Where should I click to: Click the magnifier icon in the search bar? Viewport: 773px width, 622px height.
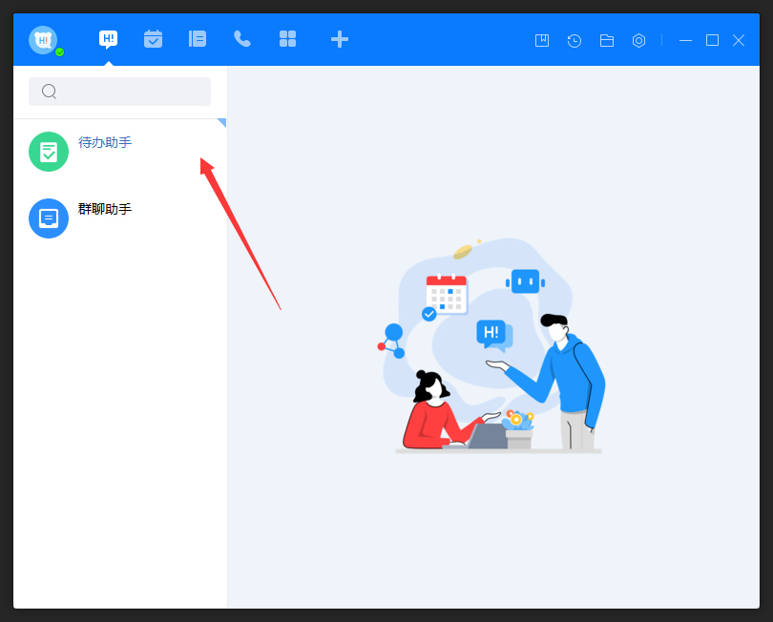click(49, 91)
